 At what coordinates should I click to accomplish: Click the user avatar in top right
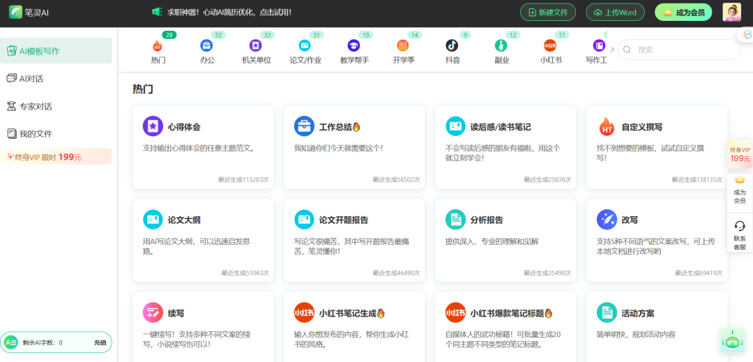pyautogui.click(x=731, y=13)
